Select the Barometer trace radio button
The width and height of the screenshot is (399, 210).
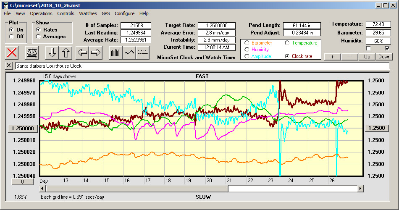pyautogui.click(x=247, y=43)
